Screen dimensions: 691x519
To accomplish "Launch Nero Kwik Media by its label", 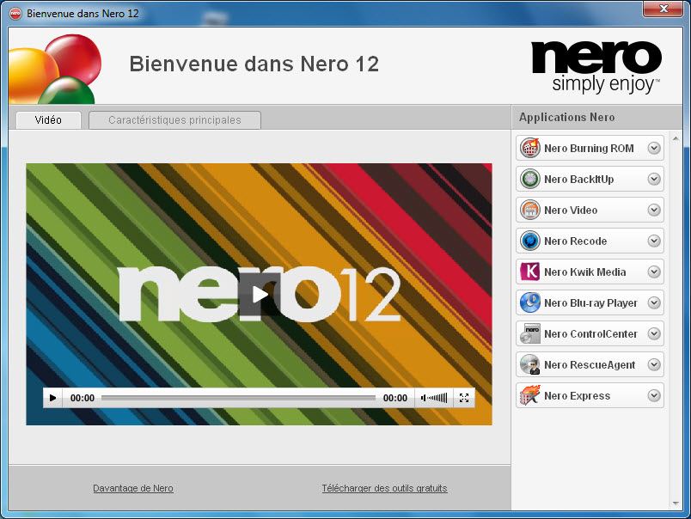I will pyautogui.click(x=584, y=272).
